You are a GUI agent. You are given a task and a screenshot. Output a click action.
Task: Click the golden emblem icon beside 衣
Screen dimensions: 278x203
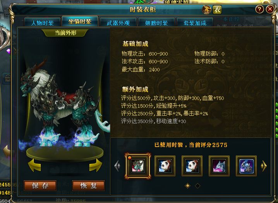click(x=206, y=10)
